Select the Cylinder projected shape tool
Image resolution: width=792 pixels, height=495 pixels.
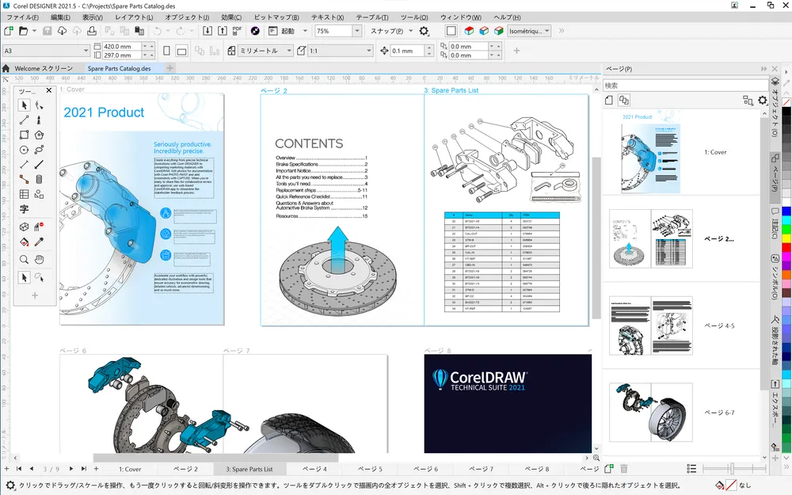[39, 179]
